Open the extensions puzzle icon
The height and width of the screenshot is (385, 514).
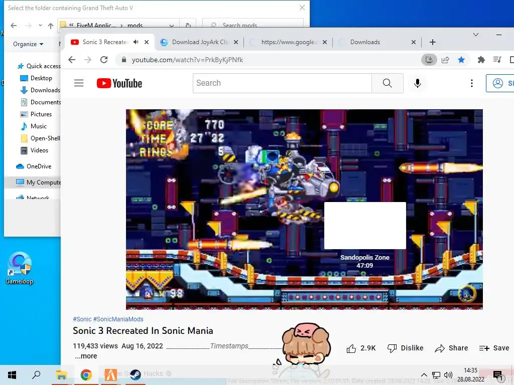click(x=481, y=60)
